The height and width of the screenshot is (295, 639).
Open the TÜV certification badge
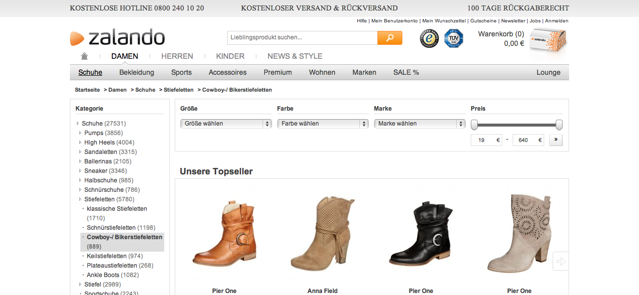454,38
